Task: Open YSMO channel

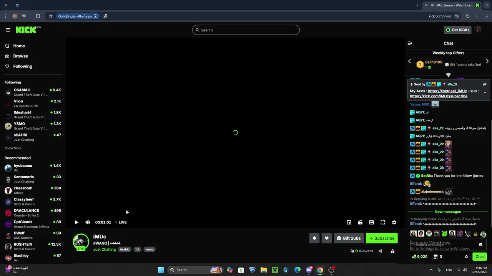Action: click(x=33, y=126)
